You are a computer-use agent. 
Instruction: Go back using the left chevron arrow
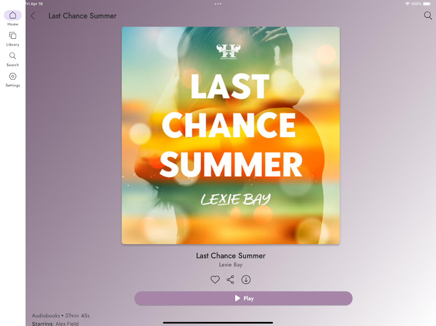(33, 16)
